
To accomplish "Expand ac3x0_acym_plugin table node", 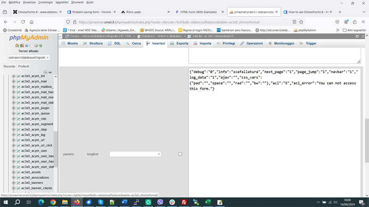I will pyautogui.click(x=14, y=108).
